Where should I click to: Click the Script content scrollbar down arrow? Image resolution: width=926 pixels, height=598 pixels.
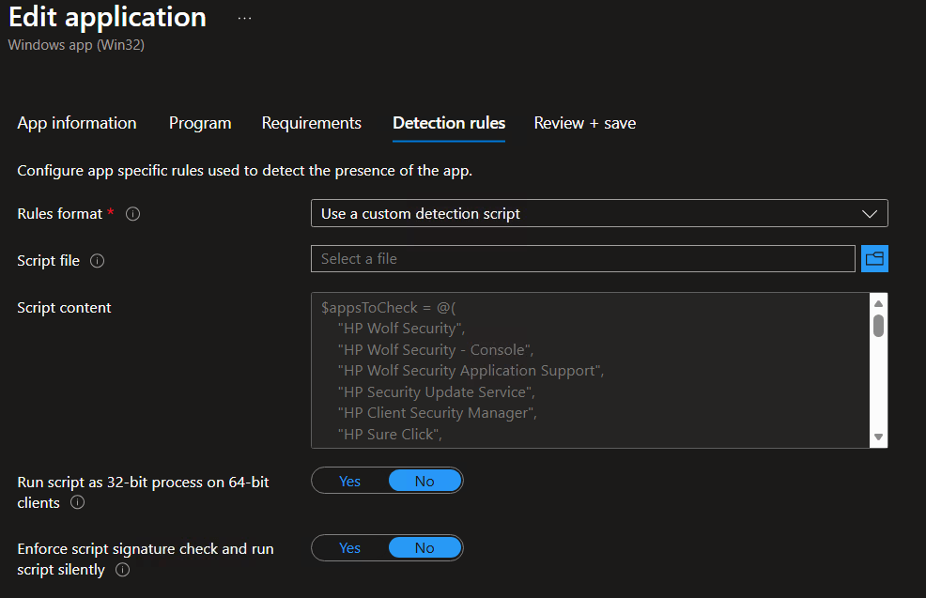pos(878,437)
